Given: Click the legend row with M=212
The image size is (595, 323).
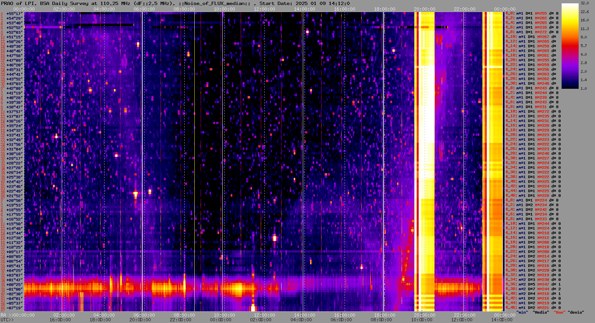Looking at the screenshot, I should coord(533,238).
